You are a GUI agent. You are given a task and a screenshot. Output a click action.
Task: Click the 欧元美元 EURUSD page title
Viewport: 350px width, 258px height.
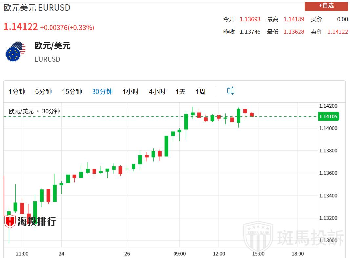tap(37, 8)
